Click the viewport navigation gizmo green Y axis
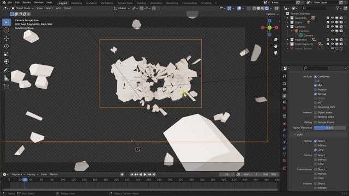This screenshot has width=349, height=196. pos(269,28)
